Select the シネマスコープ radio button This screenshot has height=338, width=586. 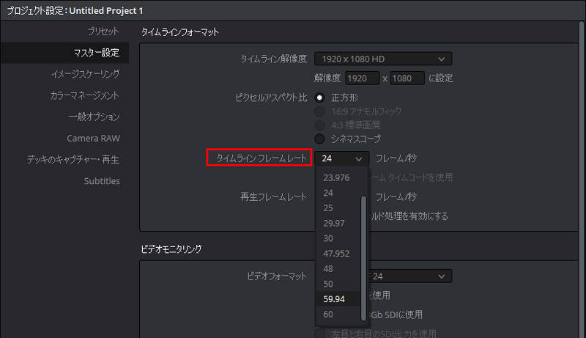click(319, 139)
